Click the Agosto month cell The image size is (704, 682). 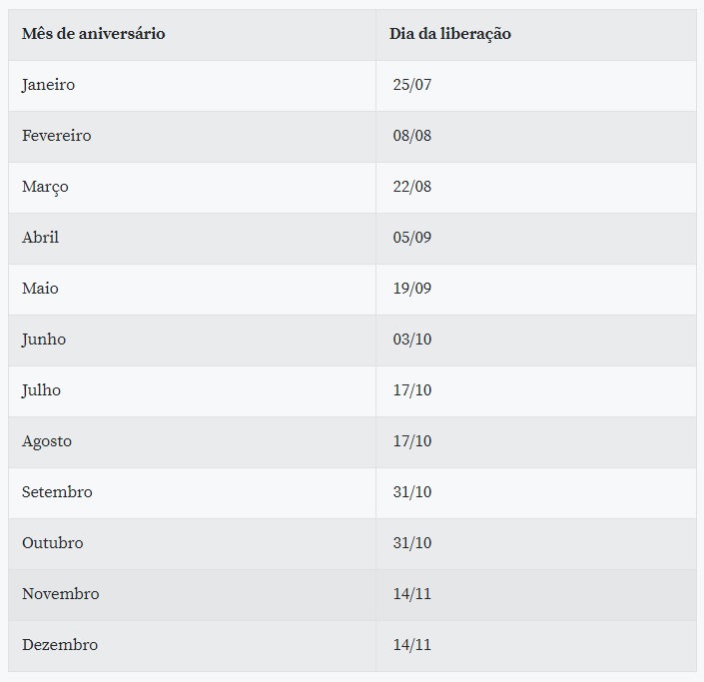(x=47, y=441)
